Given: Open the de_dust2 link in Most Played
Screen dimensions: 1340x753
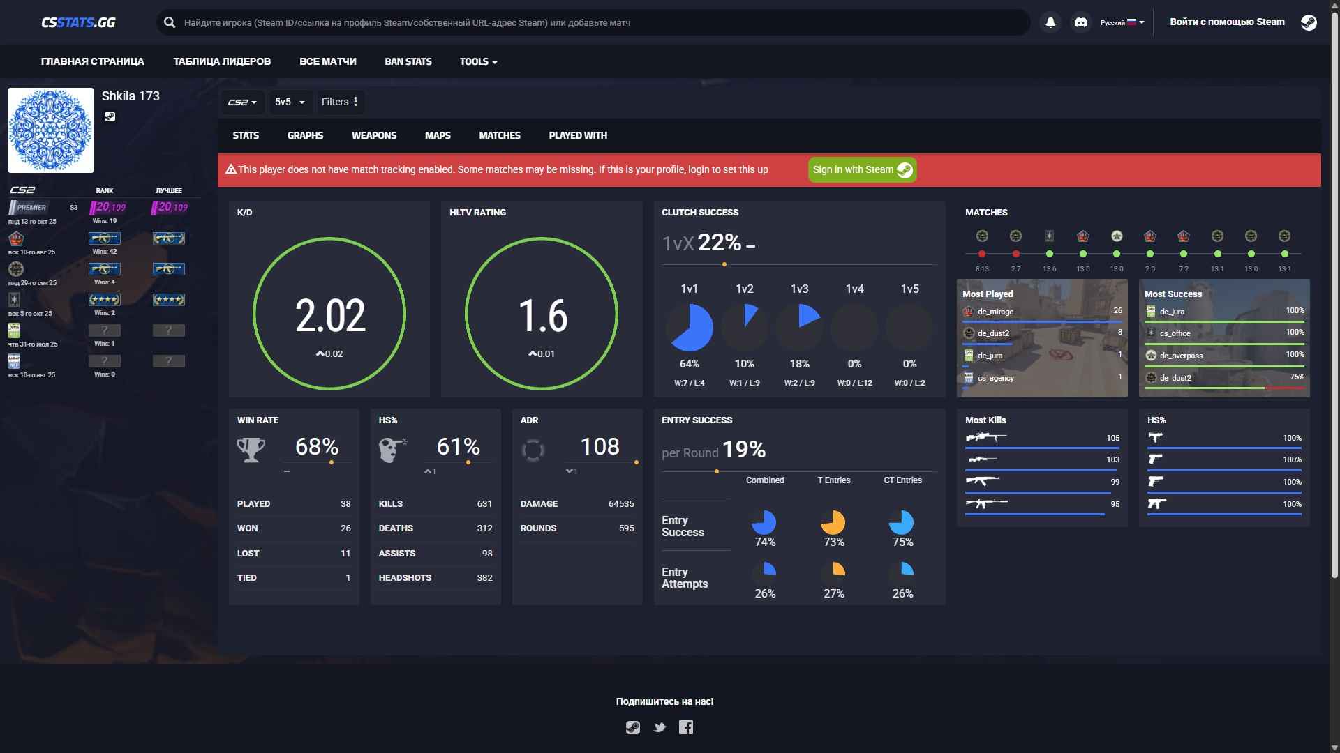Looking at the screenshot, I should (992, 333).
